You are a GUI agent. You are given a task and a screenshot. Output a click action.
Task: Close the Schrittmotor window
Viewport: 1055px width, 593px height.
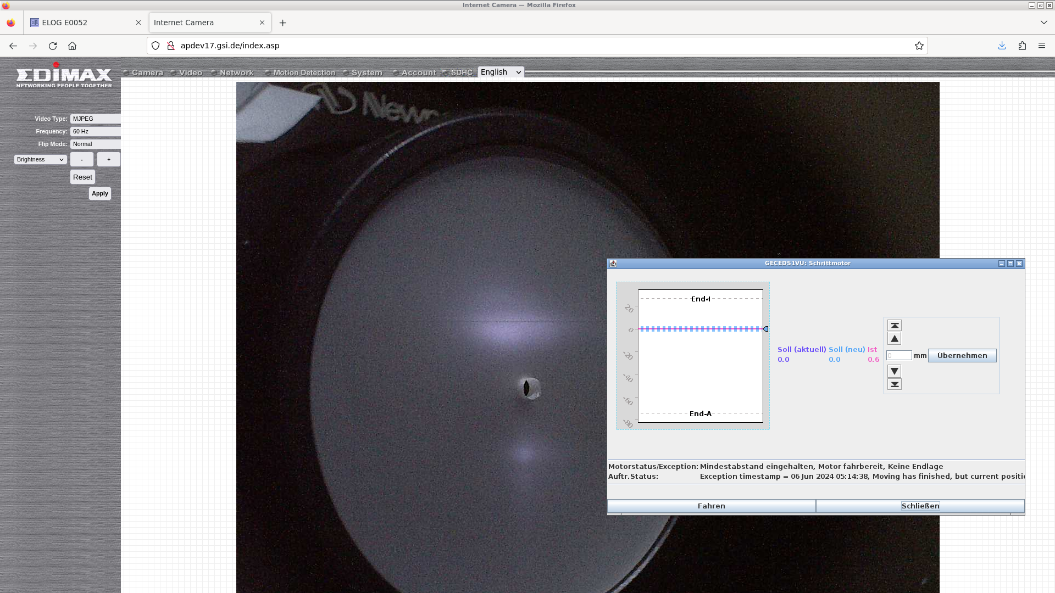point(1019,264)
